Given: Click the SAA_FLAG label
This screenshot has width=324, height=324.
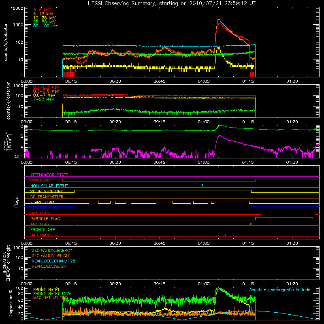Looking at the screenshot, I should coord(40,213).
